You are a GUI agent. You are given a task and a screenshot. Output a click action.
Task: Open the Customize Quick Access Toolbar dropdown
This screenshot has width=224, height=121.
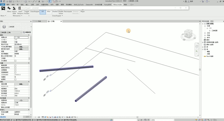pyautogui.click(x=60, y=1)
